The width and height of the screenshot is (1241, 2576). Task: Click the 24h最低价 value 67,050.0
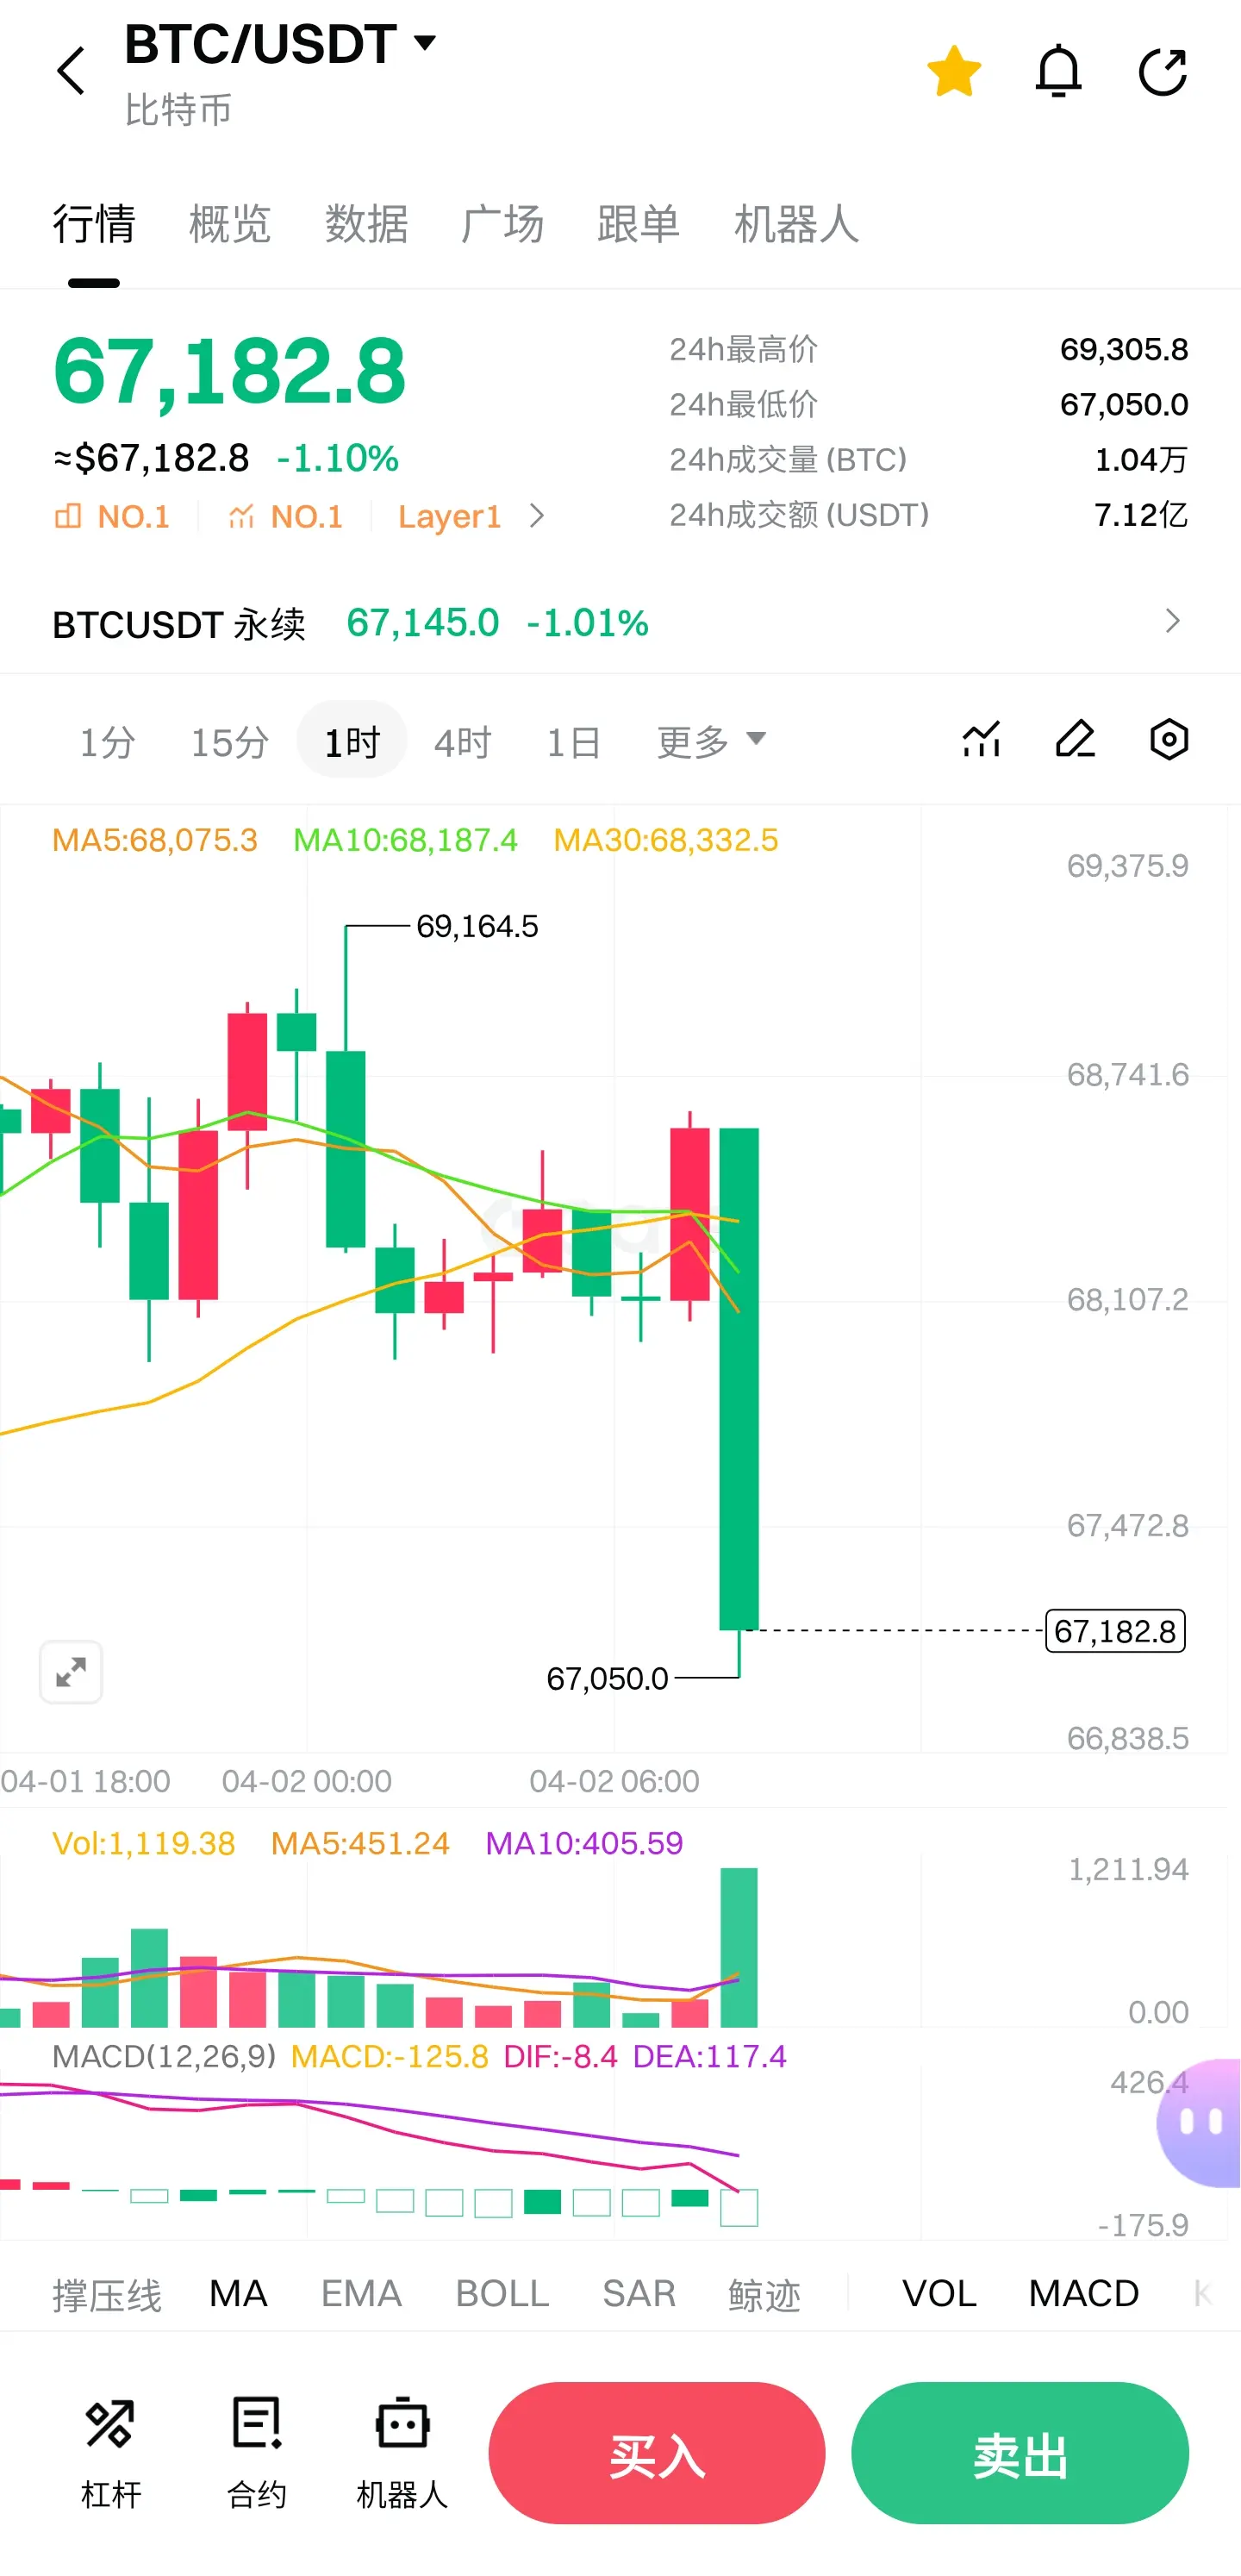(x=1124, y=404)
